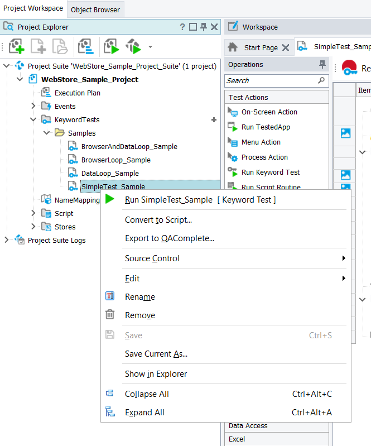Collapse the Samples folder
This screenshot has width=371, height=446.
pos(47,133)
